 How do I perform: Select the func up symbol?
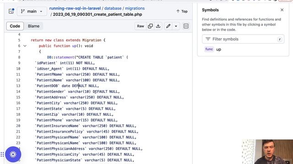pos(213,49)
